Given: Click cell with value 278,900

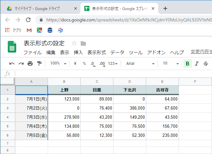Looking at the screenshot, I should point(64,117).
